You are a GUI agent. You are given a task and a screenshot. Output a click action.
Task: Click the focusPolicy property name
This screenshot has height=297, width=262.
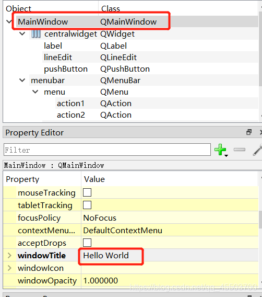(39, 218)
